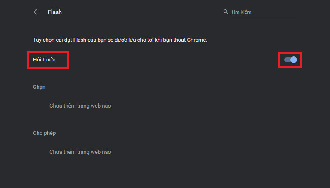Click the blue knob of the switch
The image size is (330, 188).
click(x=293, y=60)
